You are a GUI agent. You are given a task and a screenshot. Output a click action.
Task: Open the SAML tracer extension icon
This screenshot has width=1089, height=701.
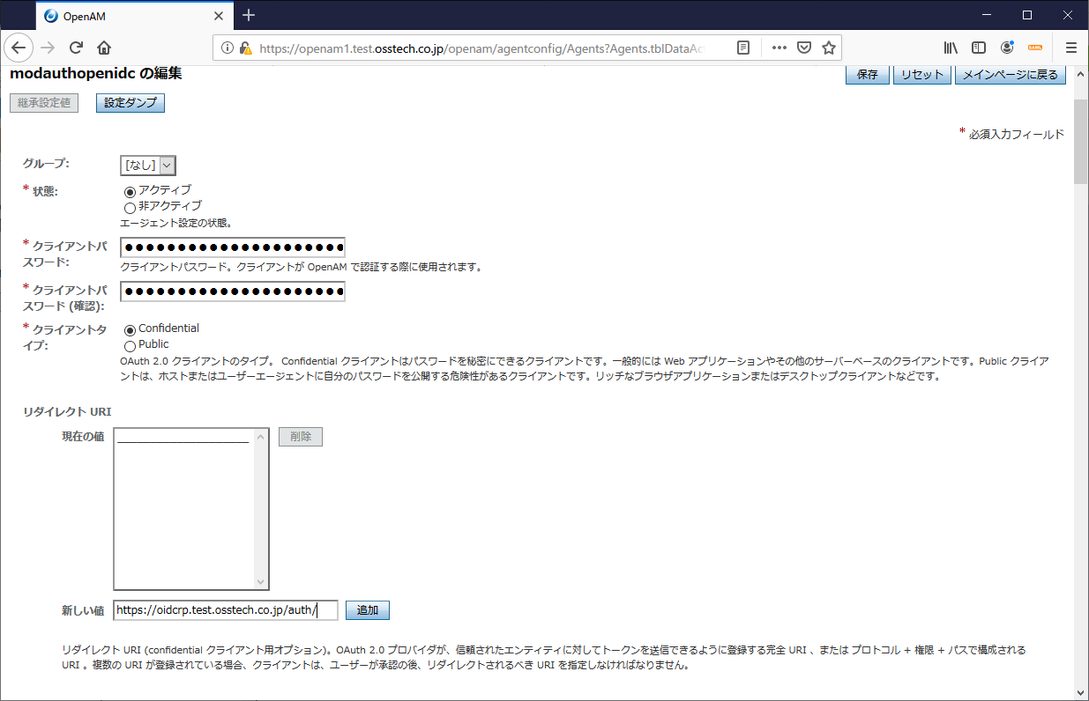(x=1034, y=48)
